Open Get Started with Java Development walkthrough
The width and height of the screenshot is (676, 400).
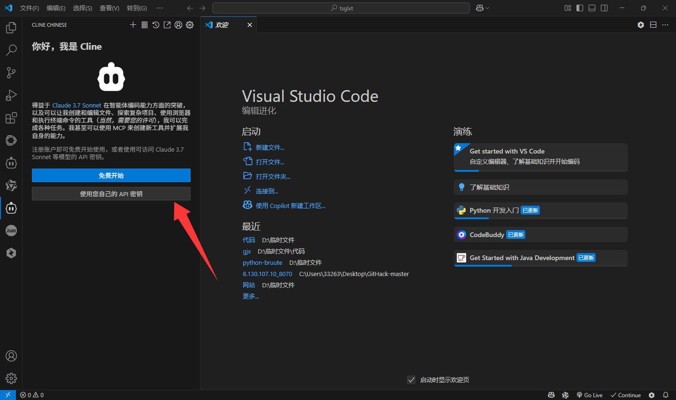pyautogui.click(x=541, y=258)
